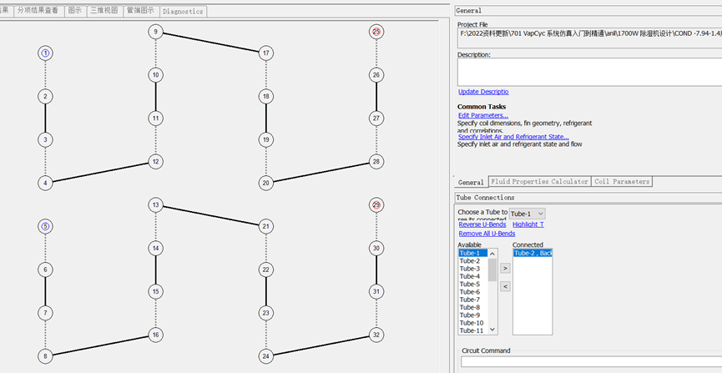Click tube node 6
The image size is (722, 373).
point(45,270)
